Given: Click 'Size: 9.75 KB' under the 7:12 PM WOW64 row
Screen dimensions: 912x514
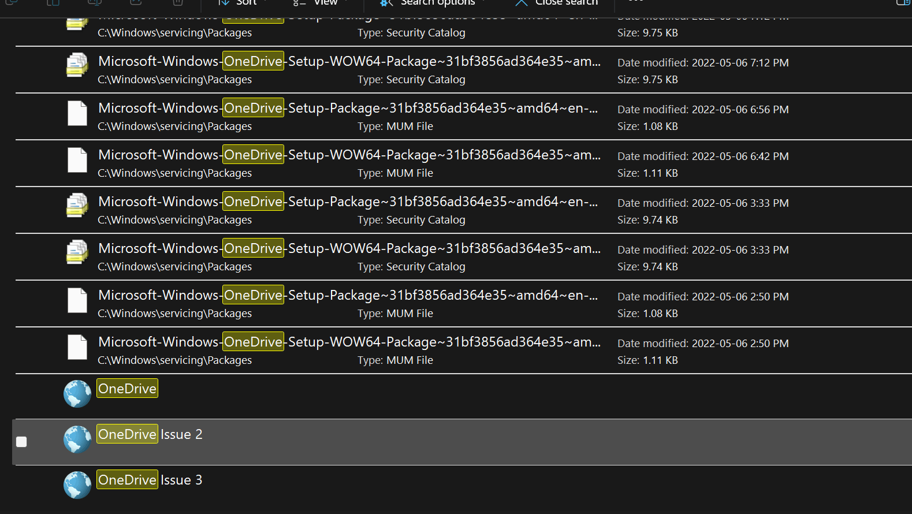Looking at the screenshot, I should [647, 80].
